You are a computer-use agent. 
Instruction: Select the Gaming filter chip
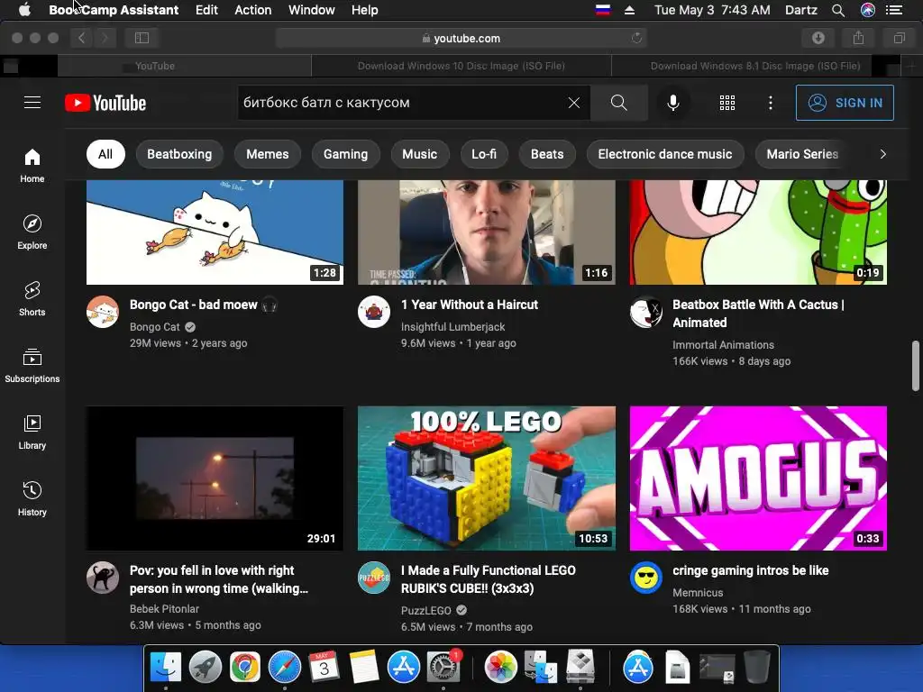[345, 154]
